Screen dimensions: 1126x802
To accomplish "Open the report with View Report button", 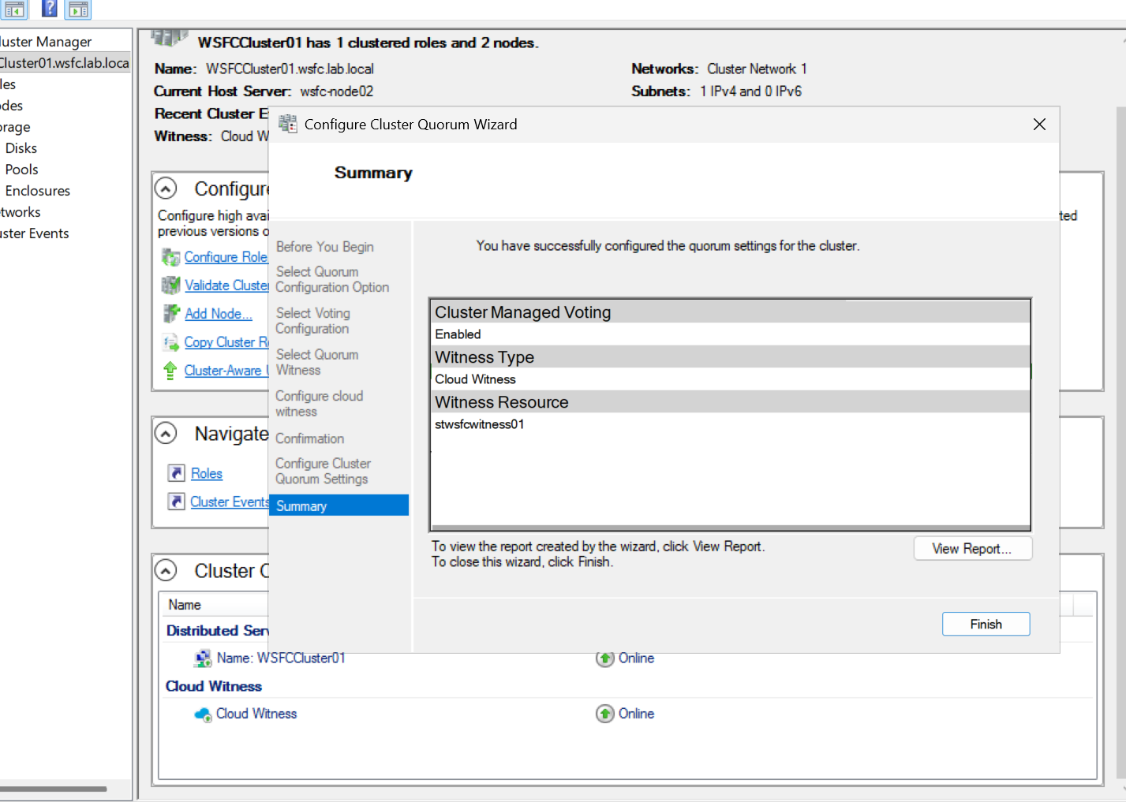I will [x=973, y=549].
